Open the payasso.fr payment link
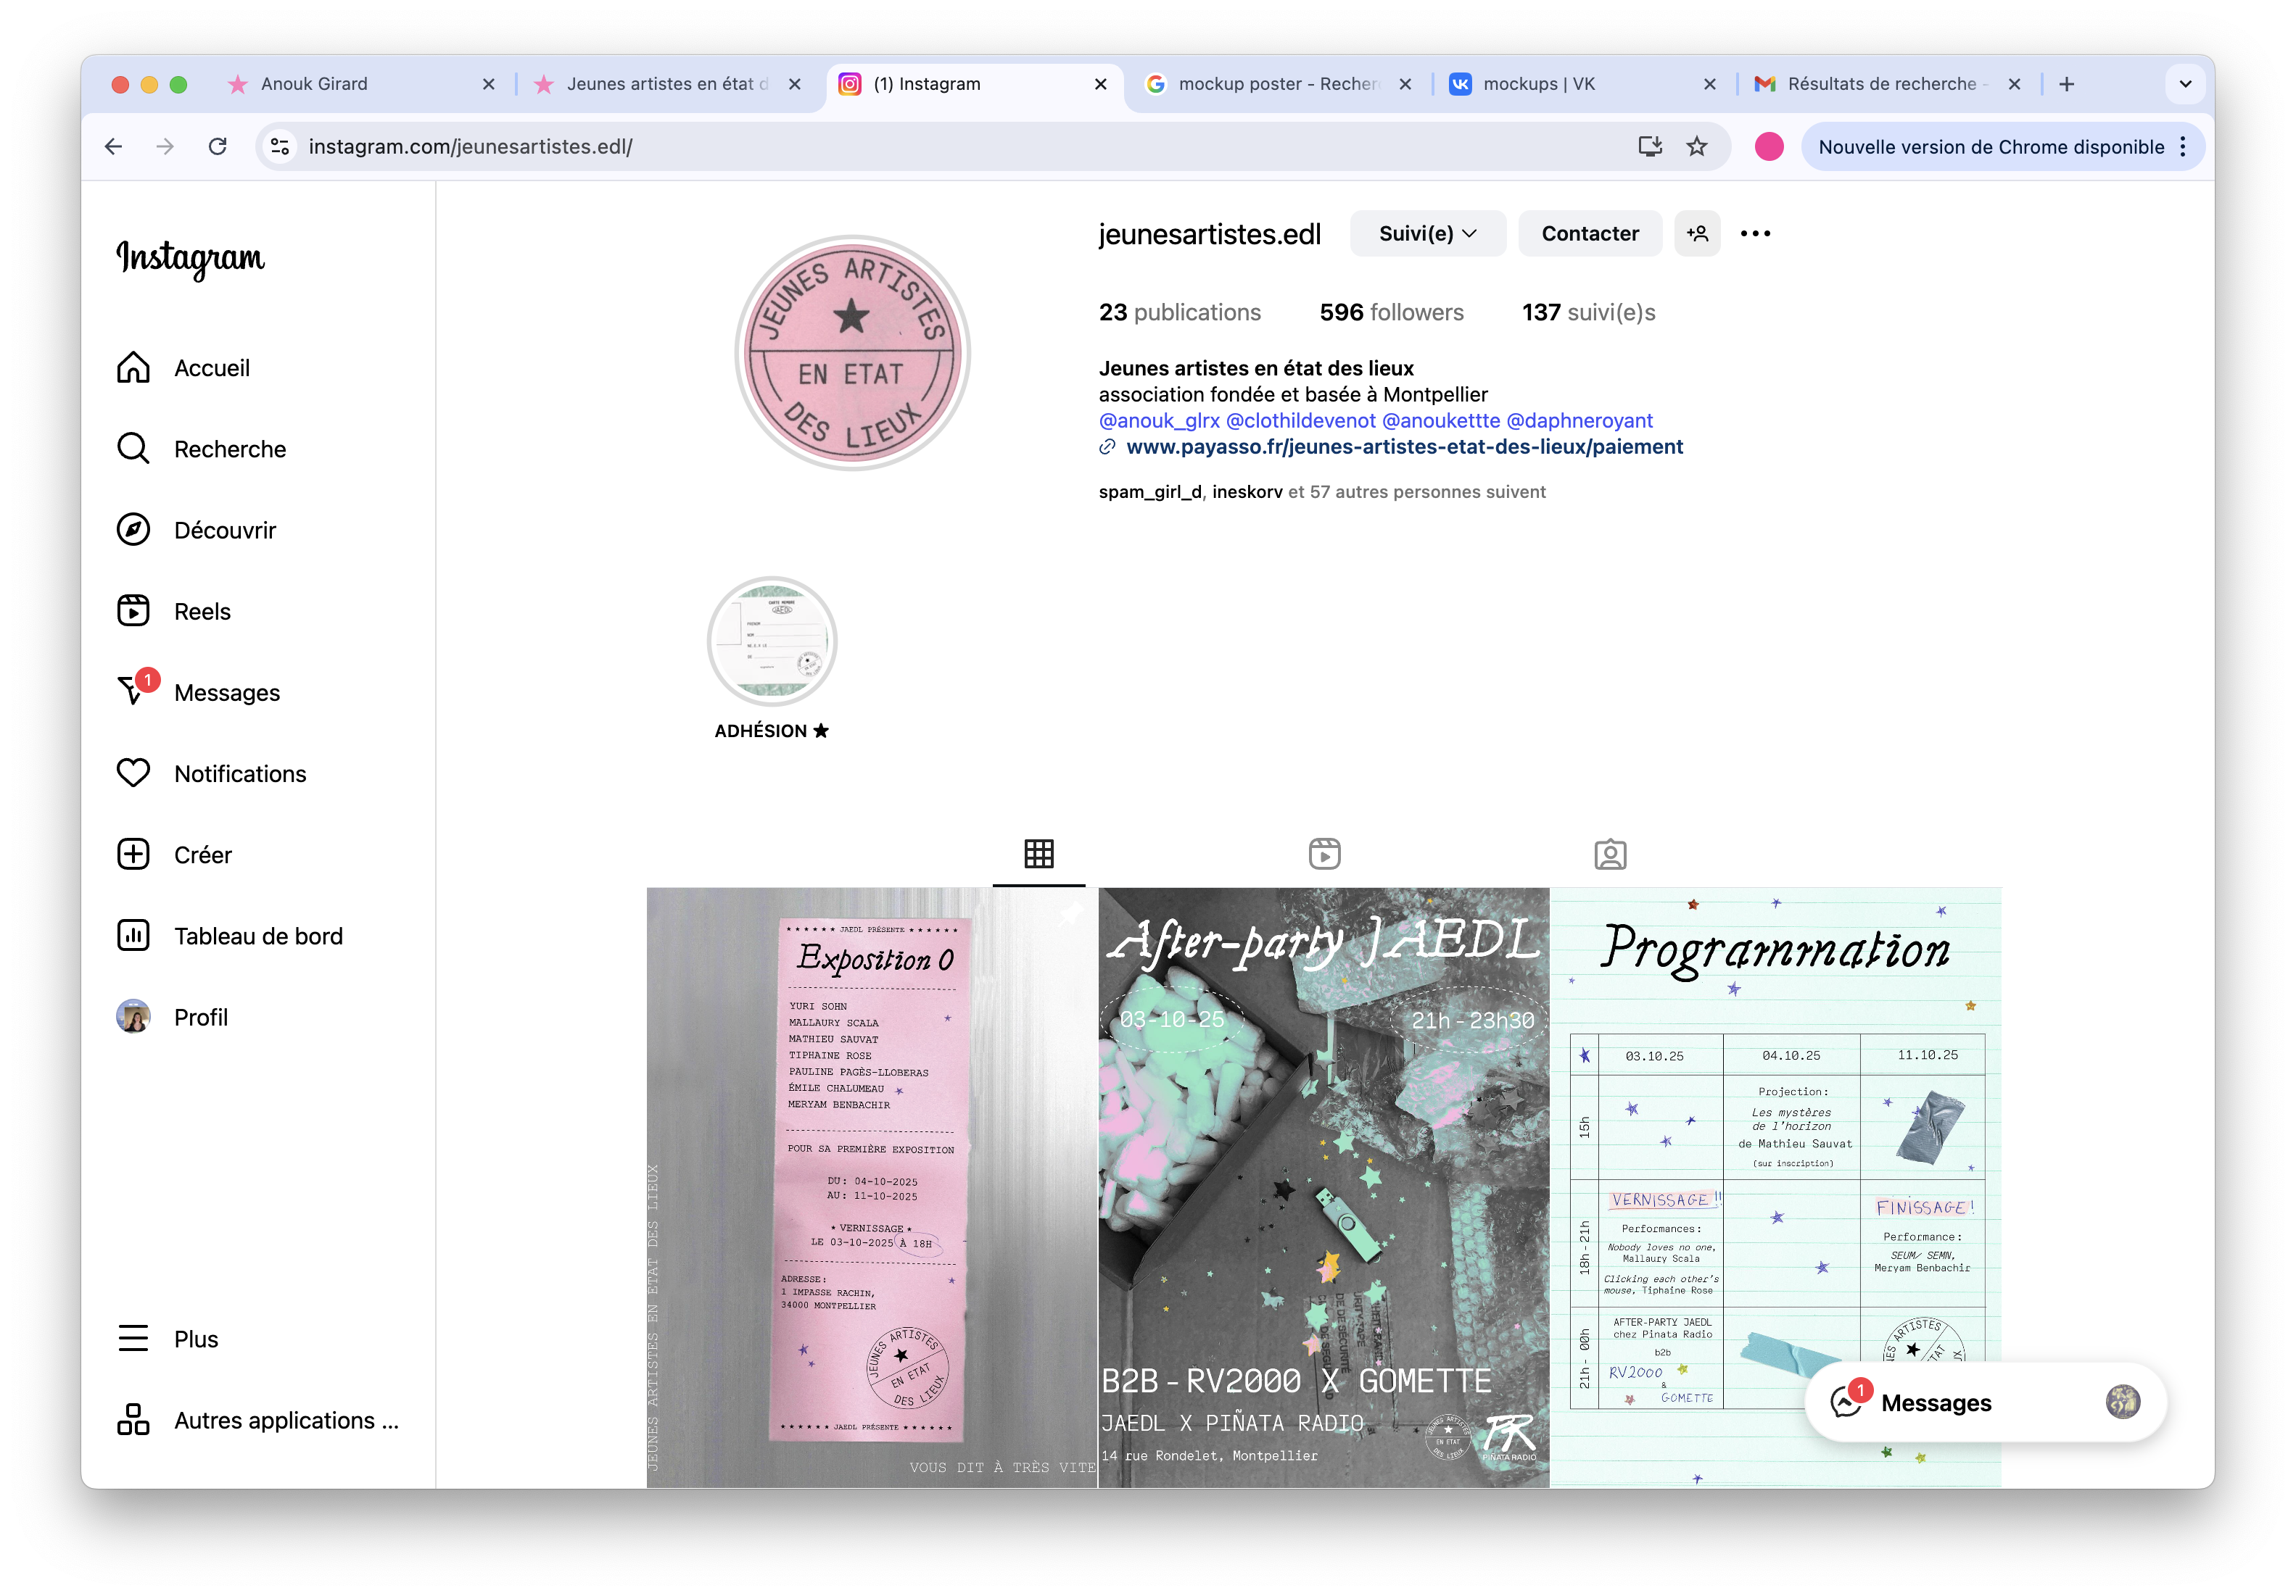Viewport: 2296px width, 1596px height. coord(1404,446)
